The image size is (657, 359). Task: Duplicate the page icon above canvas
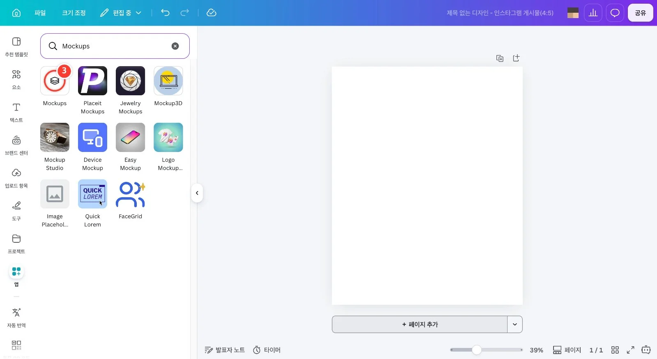[x=500, y=58]
